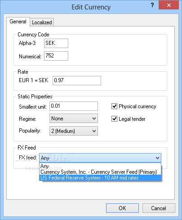This screenshot has height=220, width=182.
Task: Toggle the Legal tender checkbox
Action: (114, 119)
